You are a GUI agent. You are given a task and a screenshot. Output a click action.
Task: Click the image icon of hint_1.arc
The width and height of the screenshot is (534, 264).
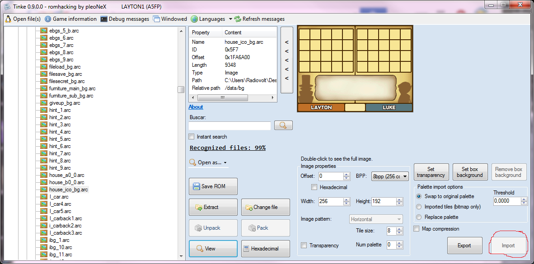pyautogui.click(x=43, y=110)
